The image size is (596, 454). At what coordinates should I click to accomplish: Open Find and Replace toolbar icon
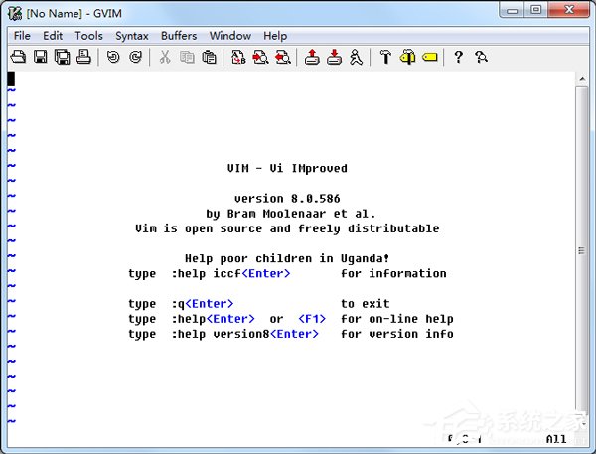pos(238,57)
